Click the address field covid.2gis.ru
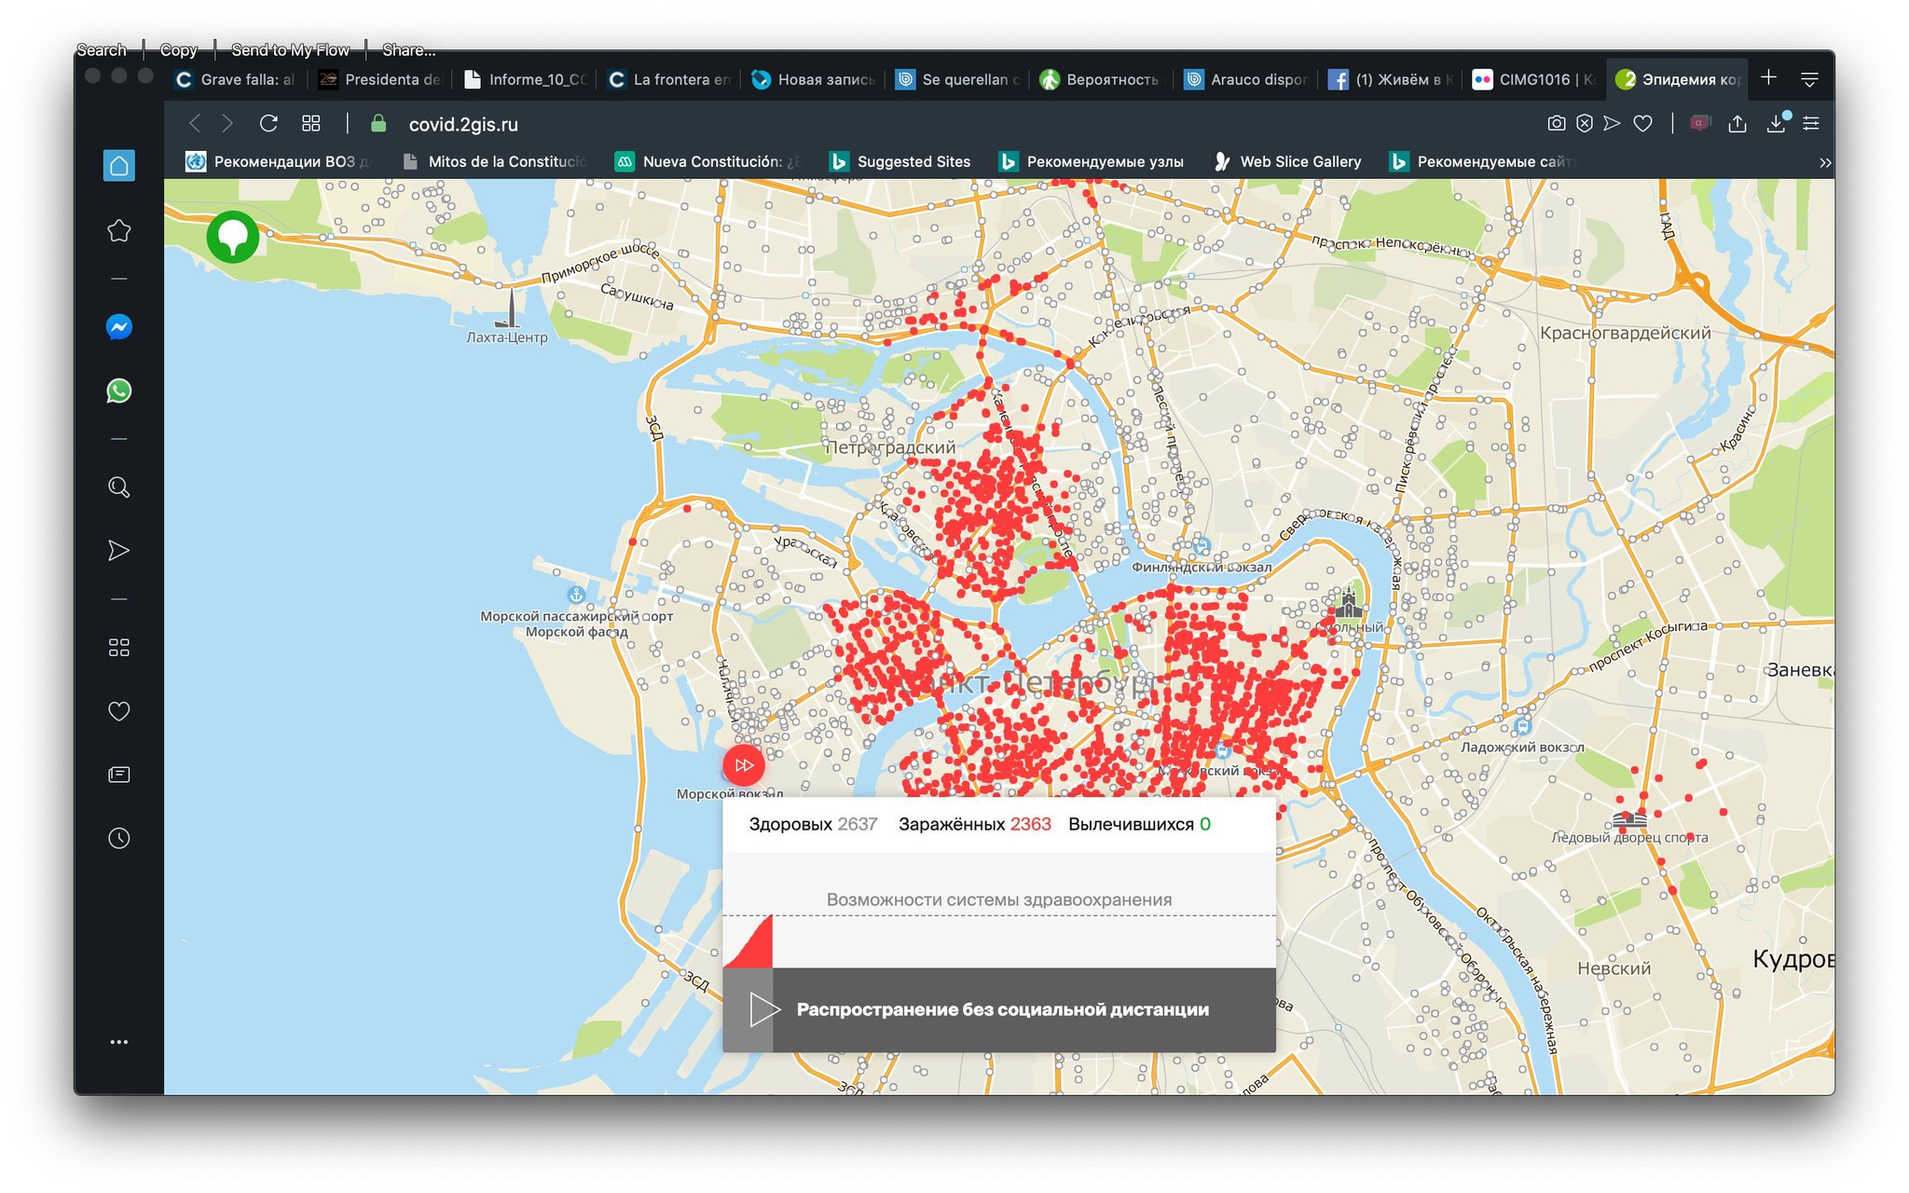Screen dimensions: 1909x1193 coord(463,124)
